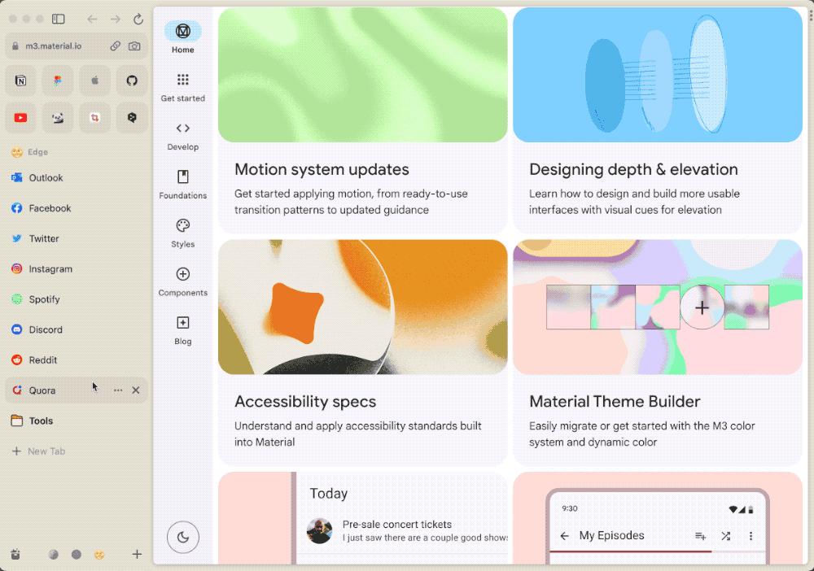Open the Components navigation item
Screen dimensions: 814x571
click(182, 281)
